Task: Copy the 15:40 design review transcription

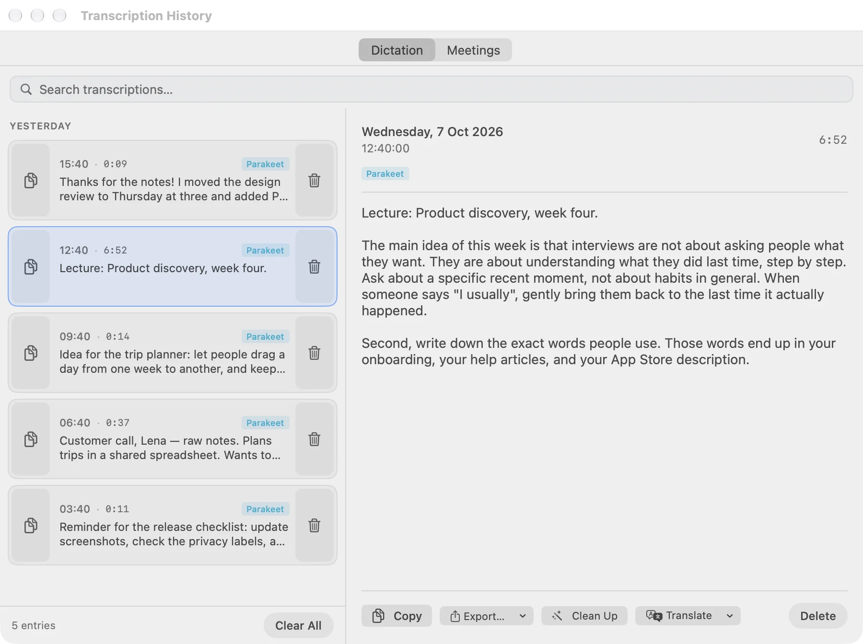Action: 31,180
